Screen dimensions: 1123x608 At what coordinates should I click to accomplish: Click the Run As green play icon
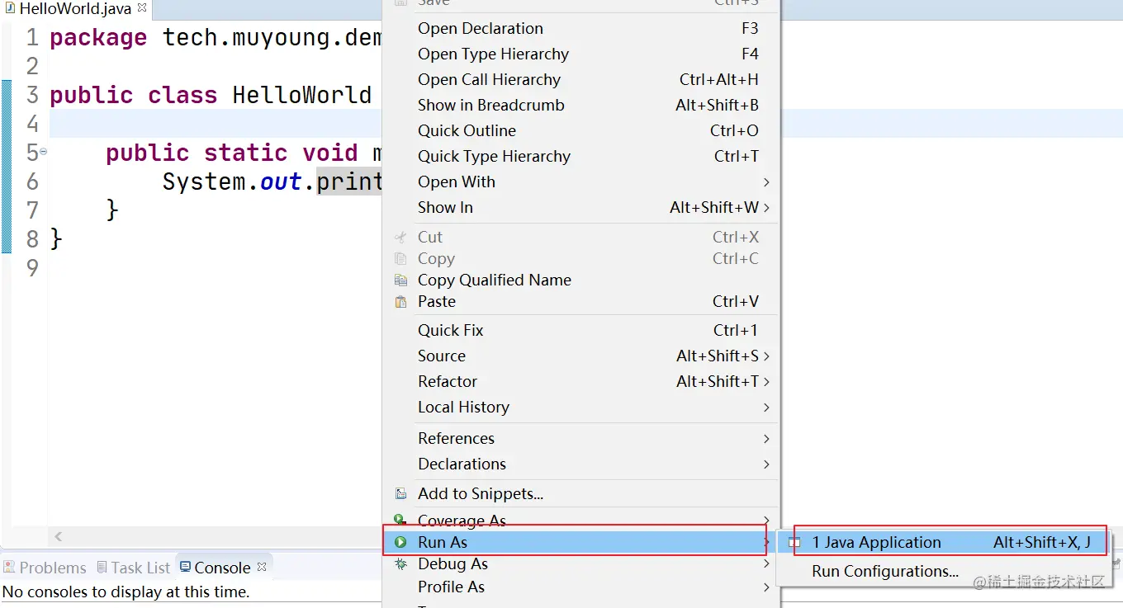point(400,542)
